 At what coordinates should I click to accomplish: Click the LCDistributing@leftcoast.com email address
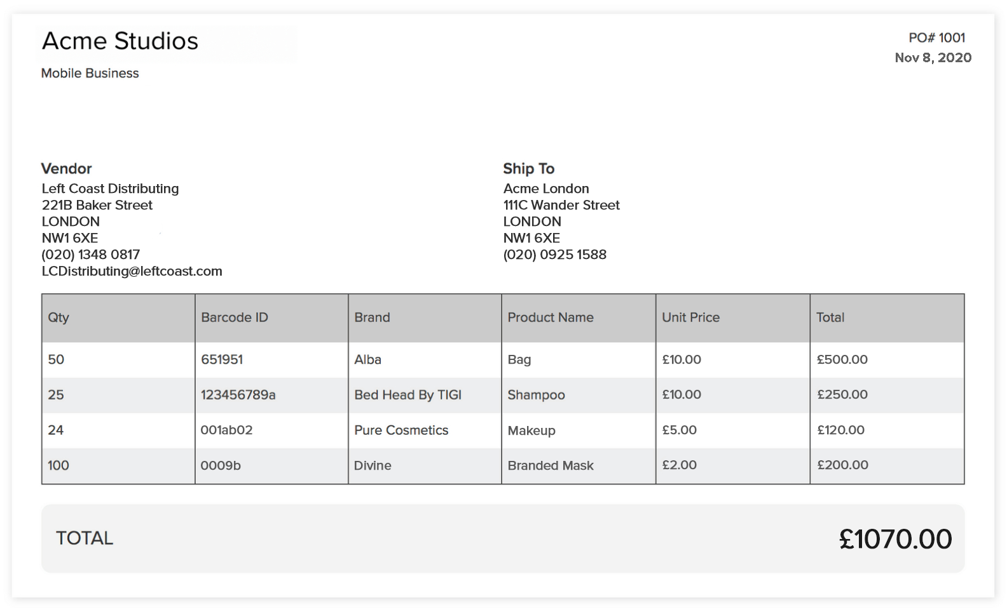pos(132,271)
